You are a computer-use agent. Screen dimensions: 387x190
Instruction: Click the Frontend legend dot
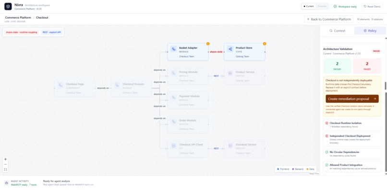278,169
